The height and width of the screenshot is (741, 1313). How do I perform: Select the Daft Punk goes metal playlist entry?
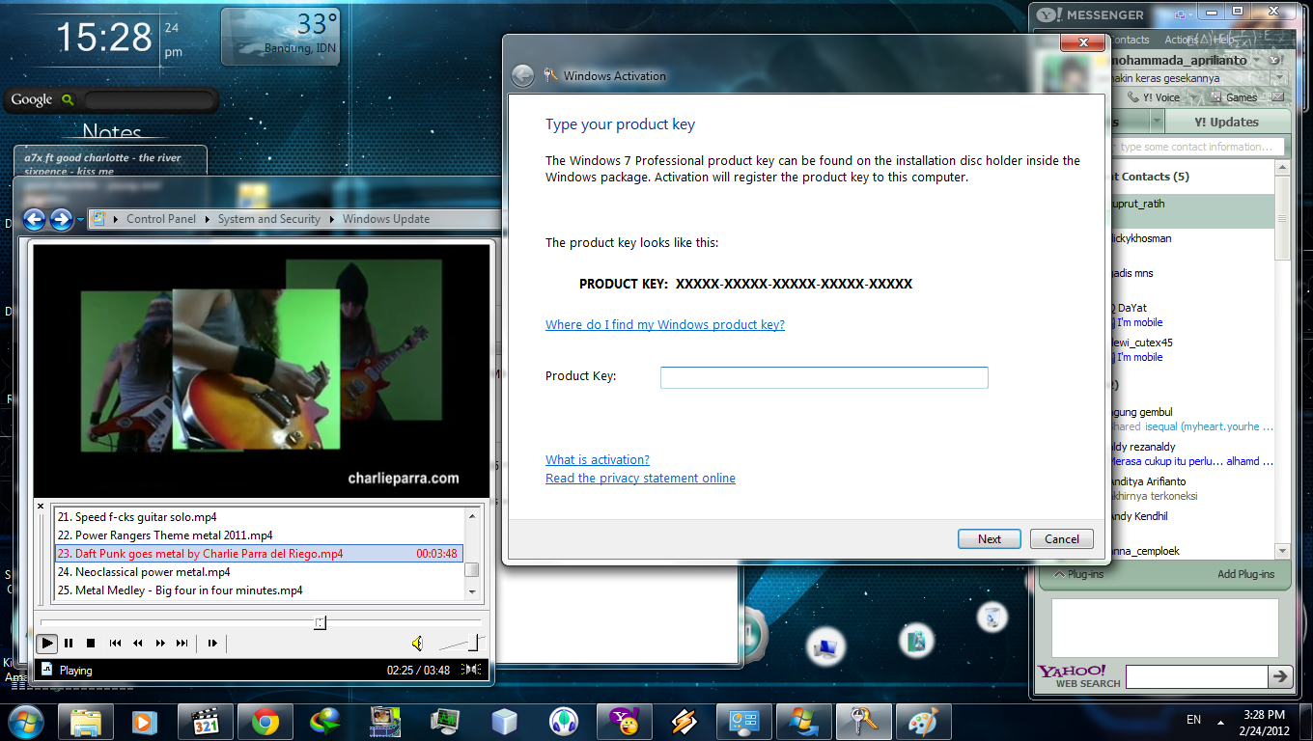click(x=260, y=554)
